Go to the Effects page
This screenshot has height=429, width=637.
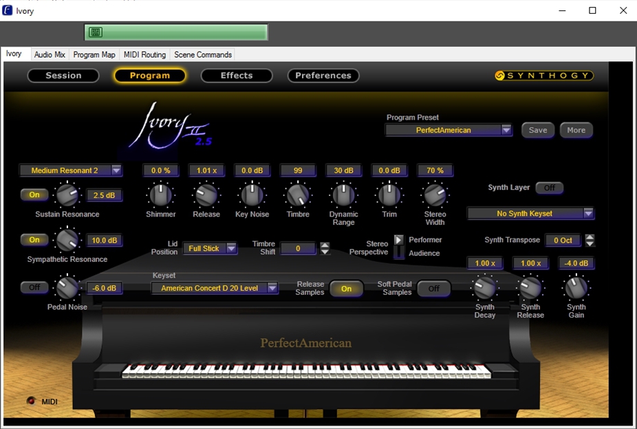[x=237, y=76]
